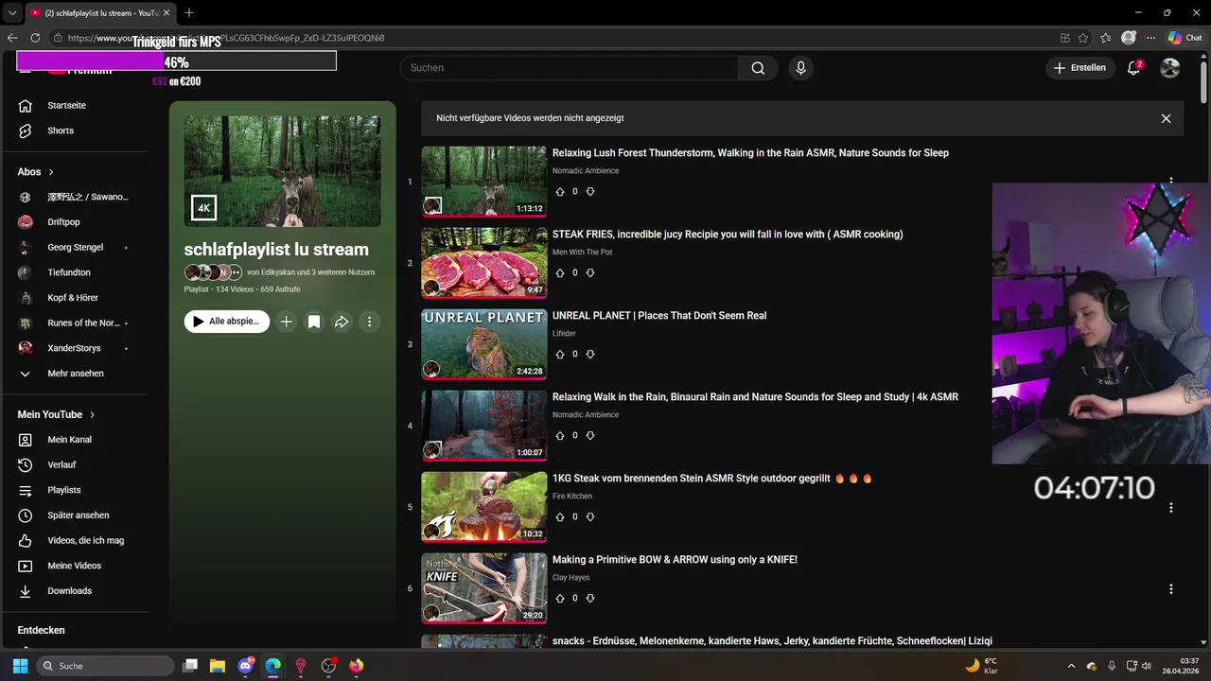Downvote the UNREAL PLANET video

click(x=590, y=355)
